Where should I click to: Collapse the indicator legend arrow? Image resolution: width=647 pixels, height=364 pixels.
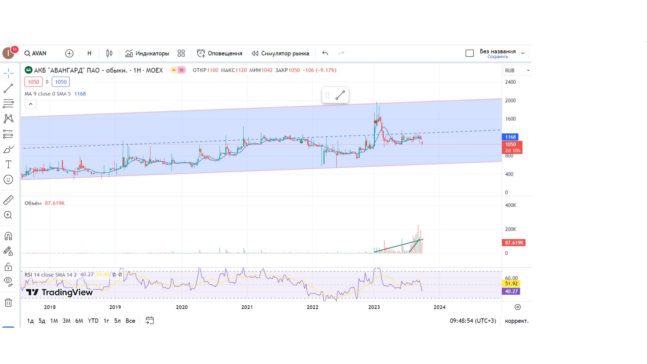(31, 104)
